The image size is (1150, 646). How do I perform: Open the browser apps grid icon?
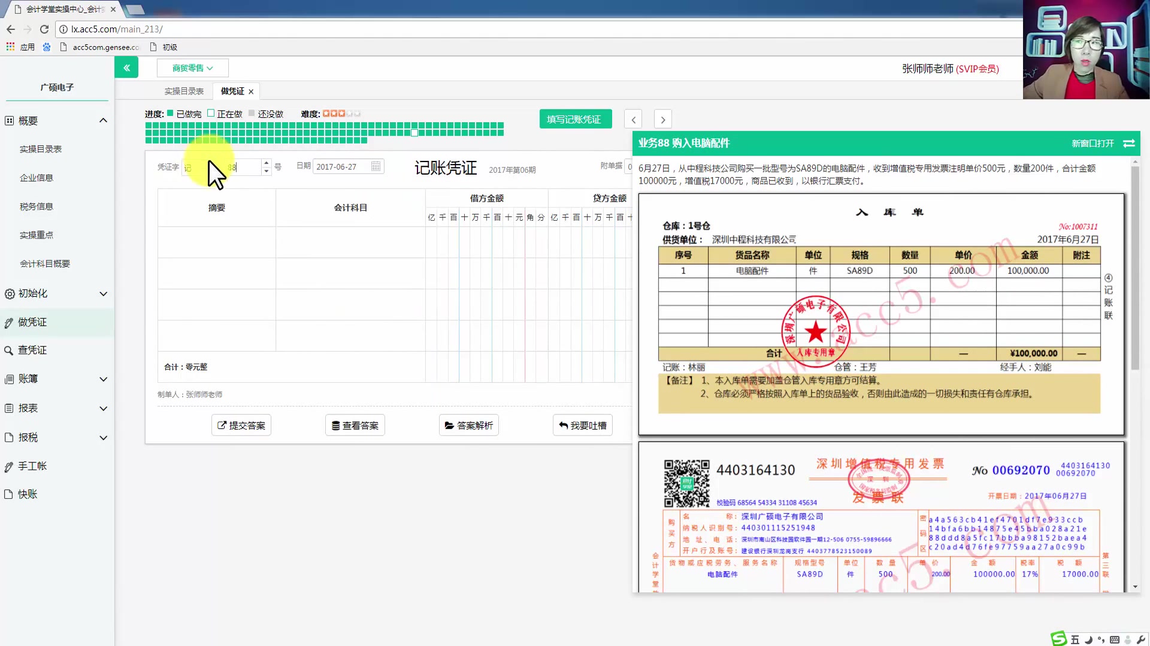(x=10, y=47)
